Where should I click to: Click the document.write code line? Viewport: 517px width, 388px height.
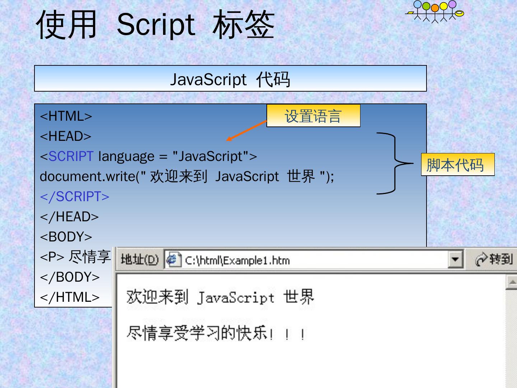click(187, 176)
